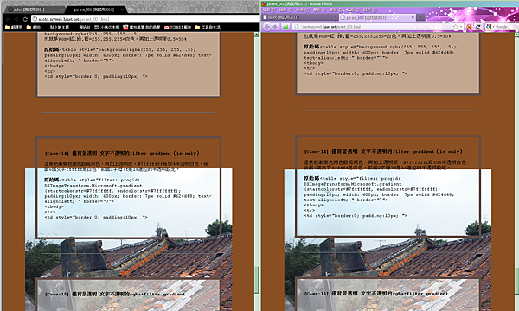Open a new tab in Chrome
The image size is (519, 311).
tap(131, 10)
